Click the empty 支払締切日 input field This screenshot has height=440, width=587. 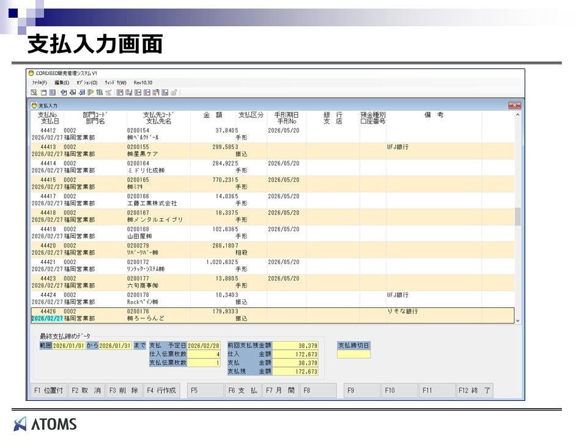[353, 354]
